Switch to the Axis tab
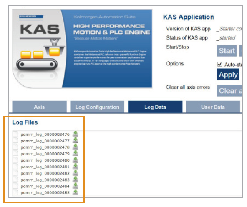The height and width of the screenshot is (207, 247). click(39, 107)
